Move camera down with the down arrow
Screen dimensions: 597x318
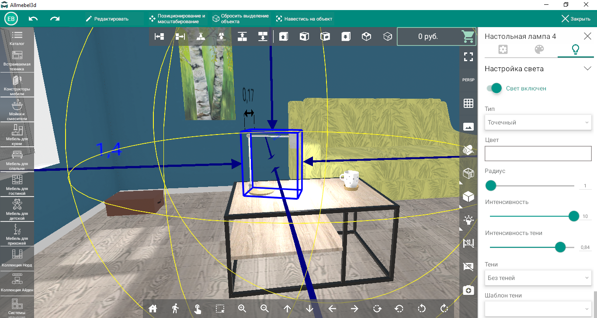310,309
